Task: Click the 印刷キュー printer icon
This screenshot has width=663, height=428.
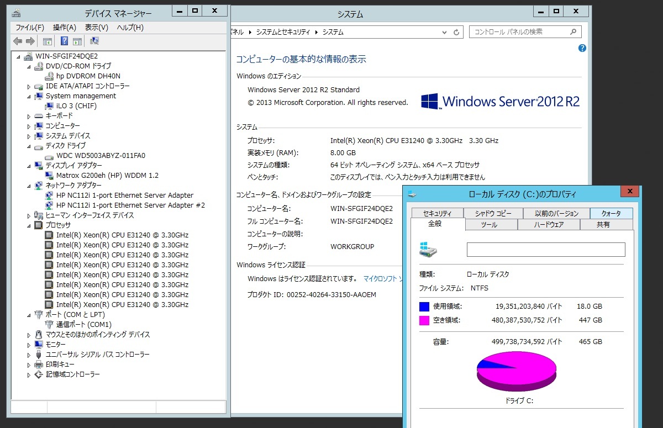Action: click(39, 364)
